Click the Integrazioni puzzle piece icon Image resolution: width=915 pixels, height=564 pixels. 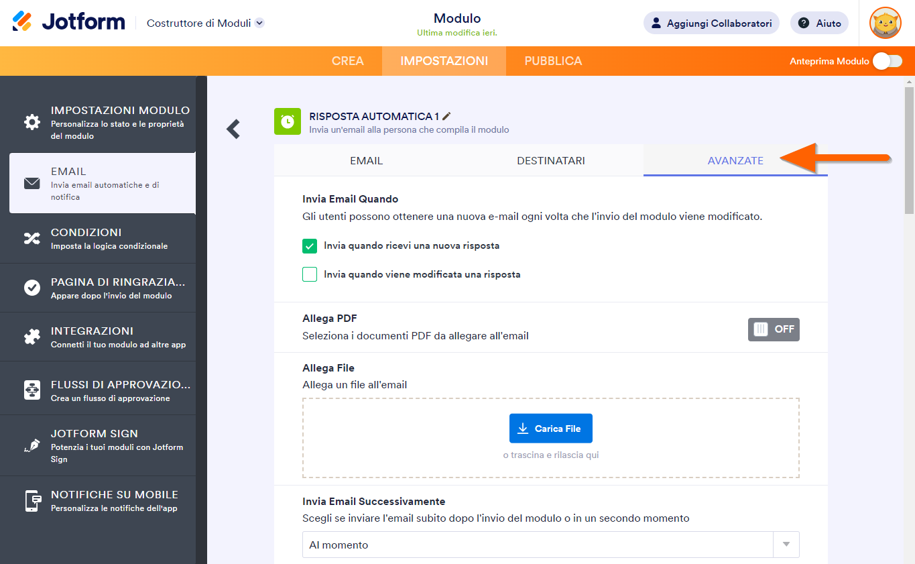pos(32,337)
